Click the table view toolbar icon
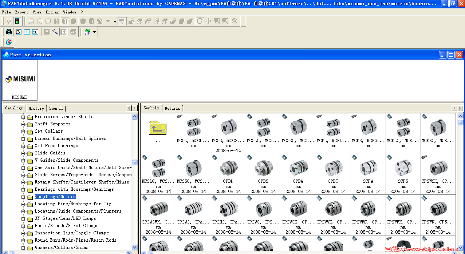 click(x=47, y=32)
